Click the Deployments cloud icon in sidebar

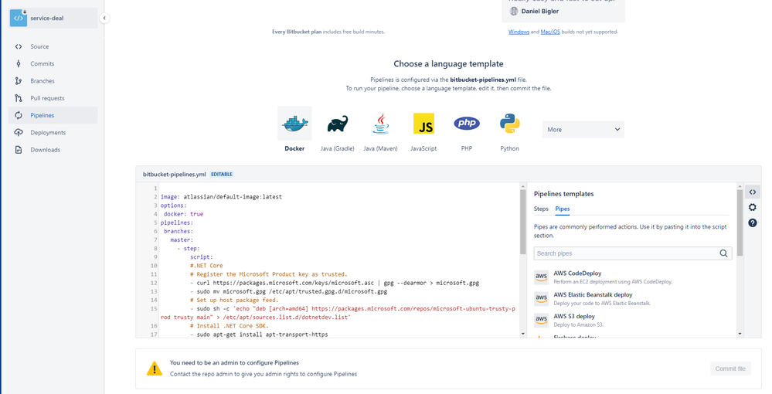tap(19, 132)
